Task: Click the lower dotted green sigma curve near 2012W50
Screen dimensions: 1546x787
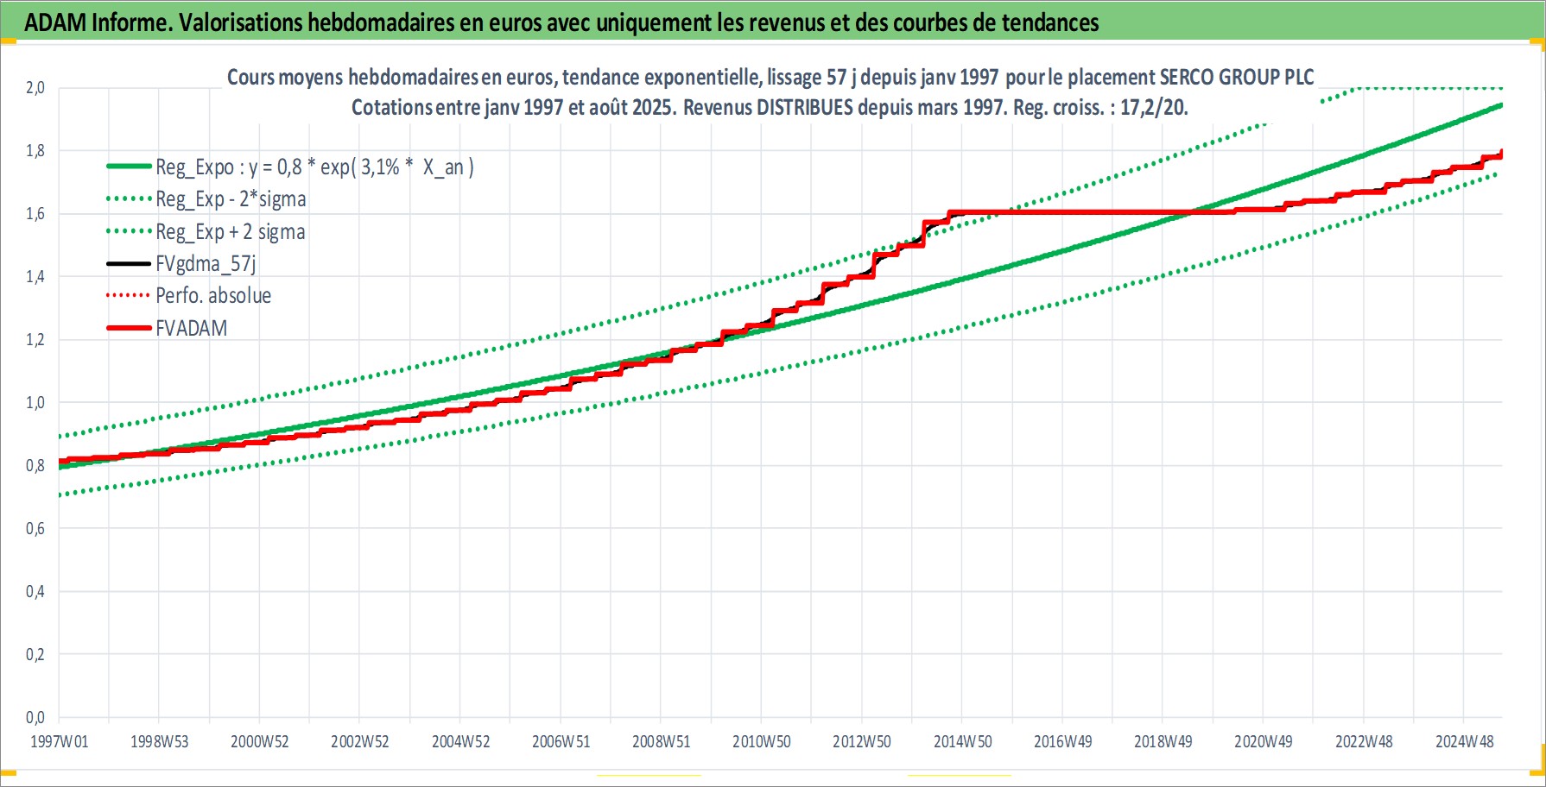Action: [x=861, y=349]
